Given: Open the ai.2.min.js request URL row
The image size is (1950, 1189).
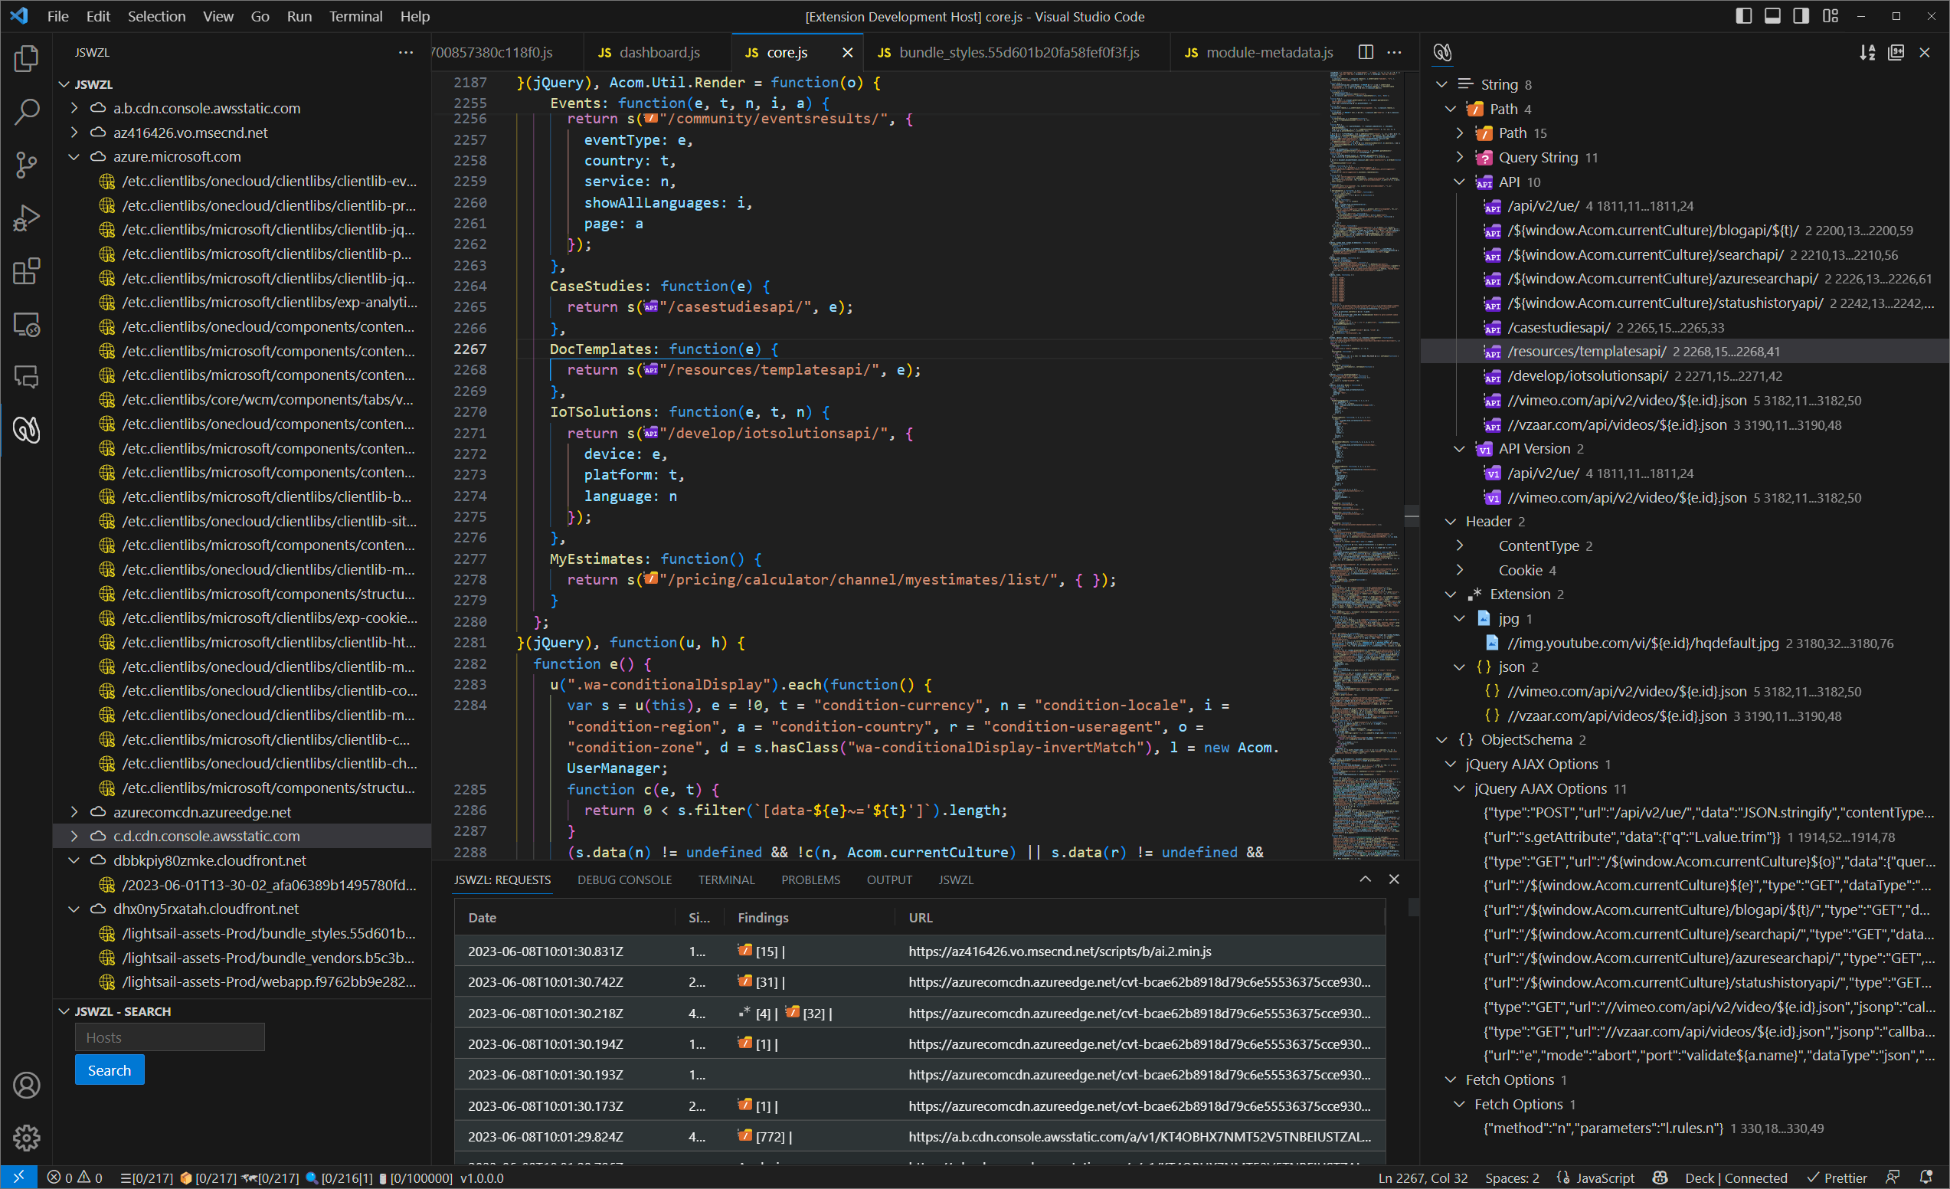Looking at the screenshot, I should (1059, 951).
